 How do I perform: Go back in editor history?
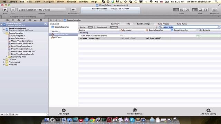coord(56,20)
